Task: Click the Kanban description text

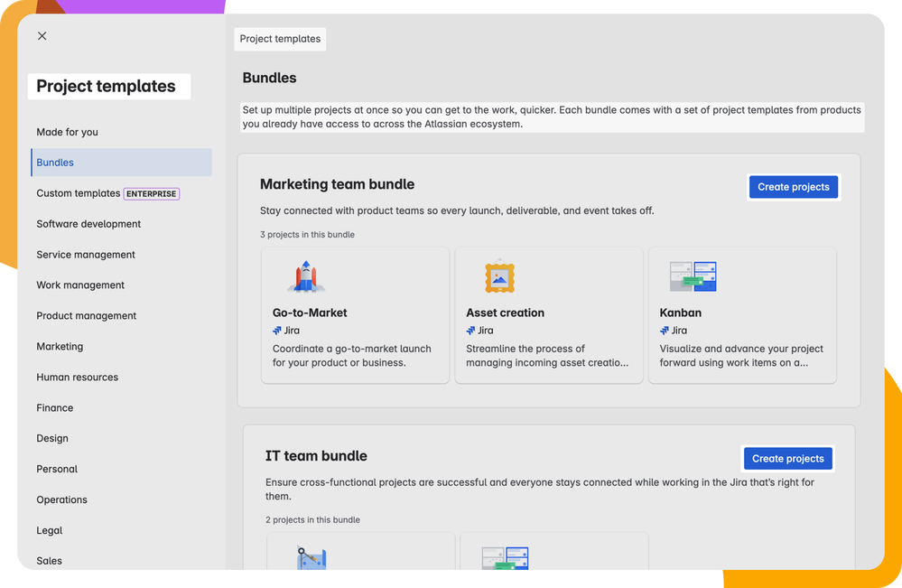Action: pos(741,356)
